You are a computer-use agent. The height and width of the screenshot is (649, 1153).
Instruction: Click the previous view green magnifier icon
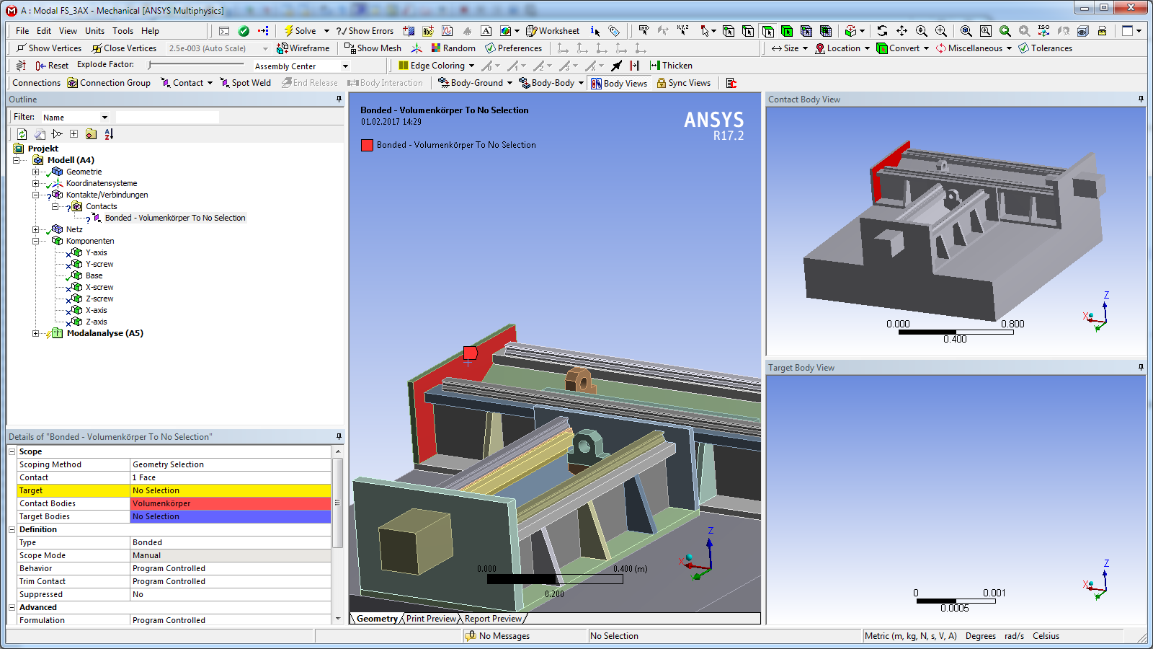(1005, 31)
